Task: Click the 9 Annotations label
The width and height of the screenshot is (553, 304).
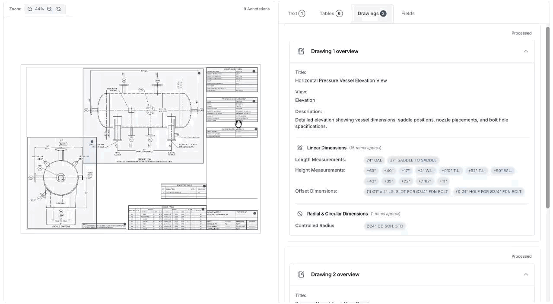Action: 257,9
